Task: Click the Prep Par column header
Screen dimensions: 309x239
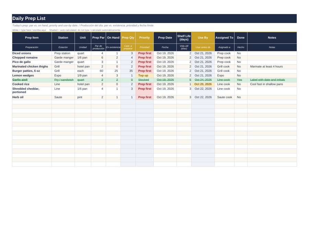Action: point(98,37)
